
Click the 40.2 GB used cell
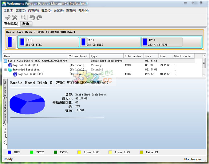coord(165,74)
